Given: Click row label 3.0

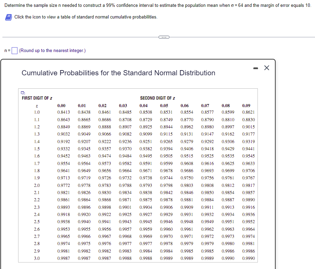Looking at the screenshot, I should [37, 258].
